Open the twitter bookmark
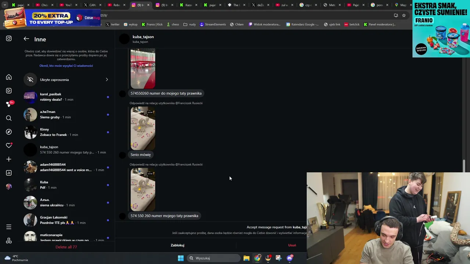470x264 pixels. click(x=113, y=25)
